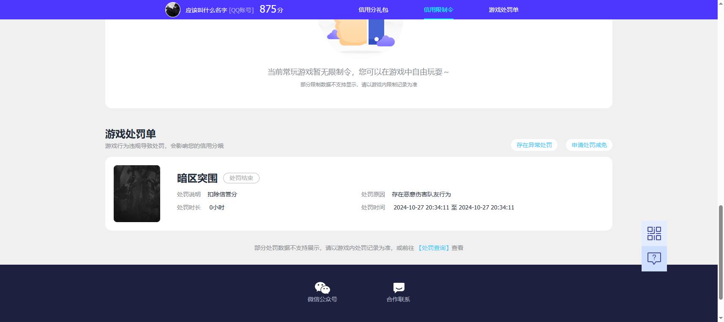
Task: Open the help question bubble widget
Action: point(654,258)
